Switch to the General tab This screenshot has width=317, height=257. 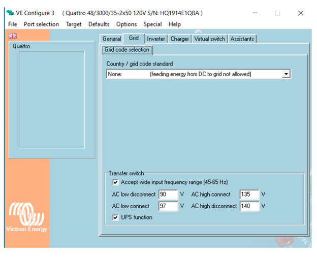click(x=112, y=39)
